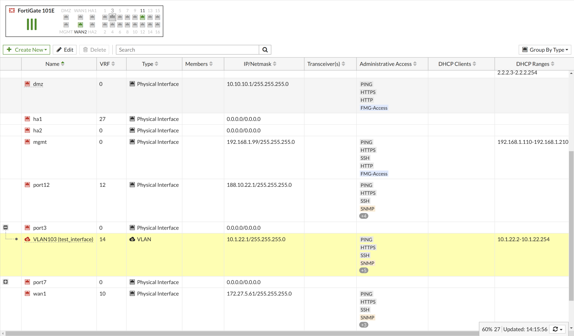Select port 14 on the faceplate

tap(150, 25)
